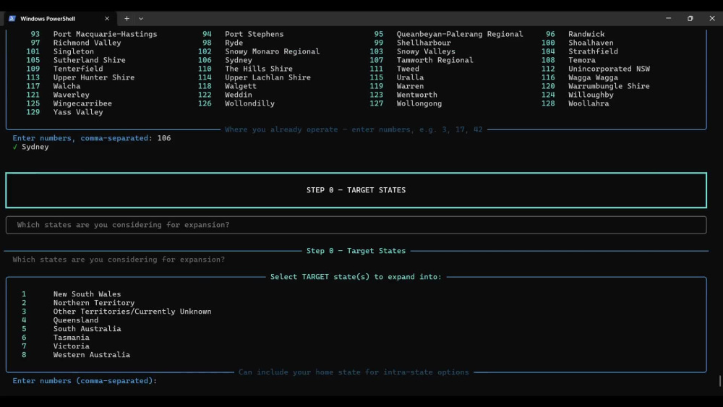Click the 'Northern Territory' option
The height and width of the screenshot is (407, 723).
click(94, 303)
